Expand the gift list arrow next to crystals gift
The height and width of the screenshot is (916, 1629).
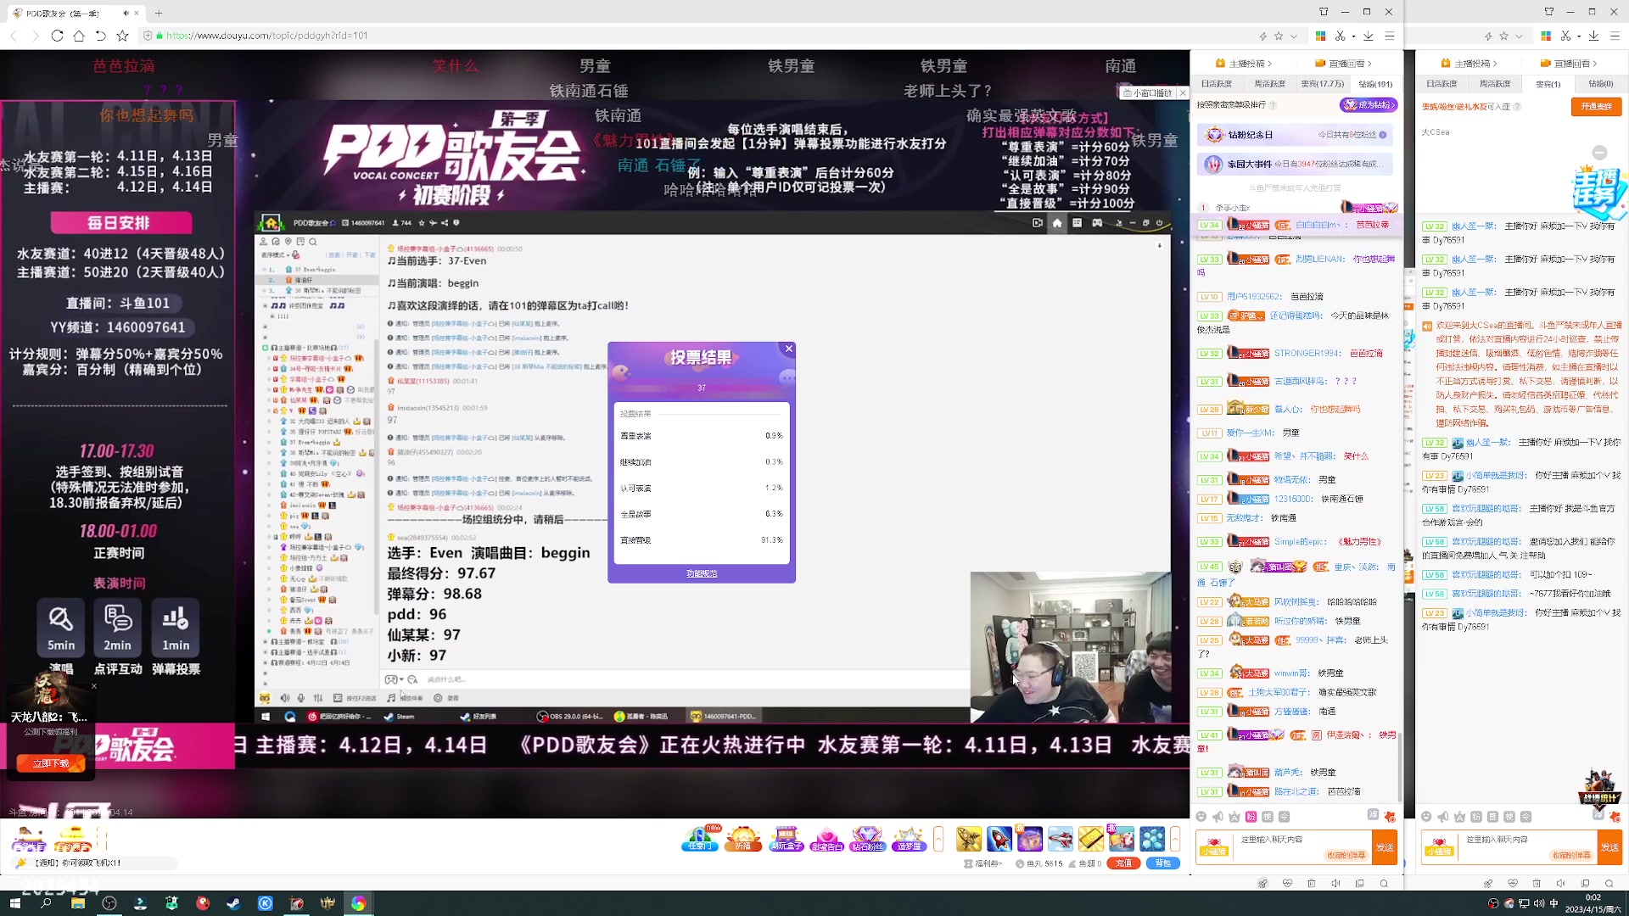[x=1175, y=839]
